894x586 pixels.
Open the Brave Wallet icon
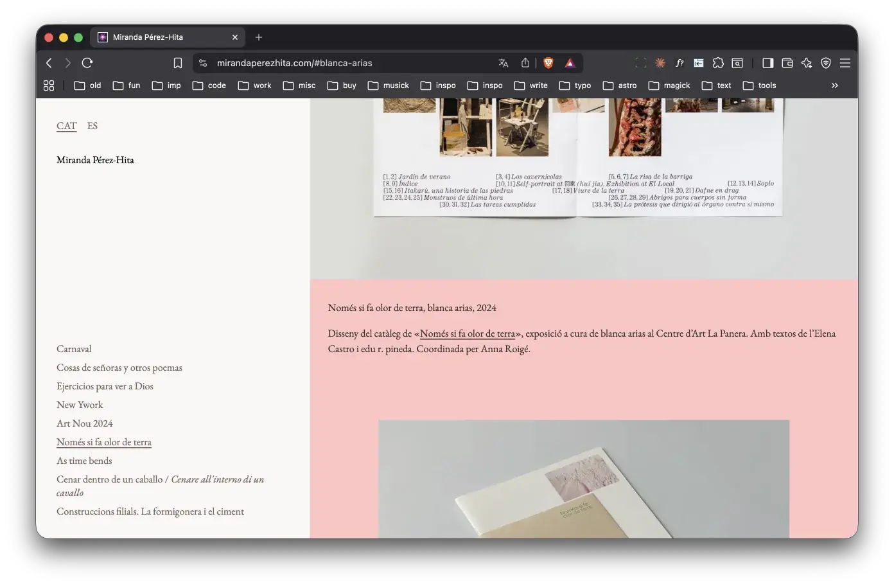[x=787, y=63]
